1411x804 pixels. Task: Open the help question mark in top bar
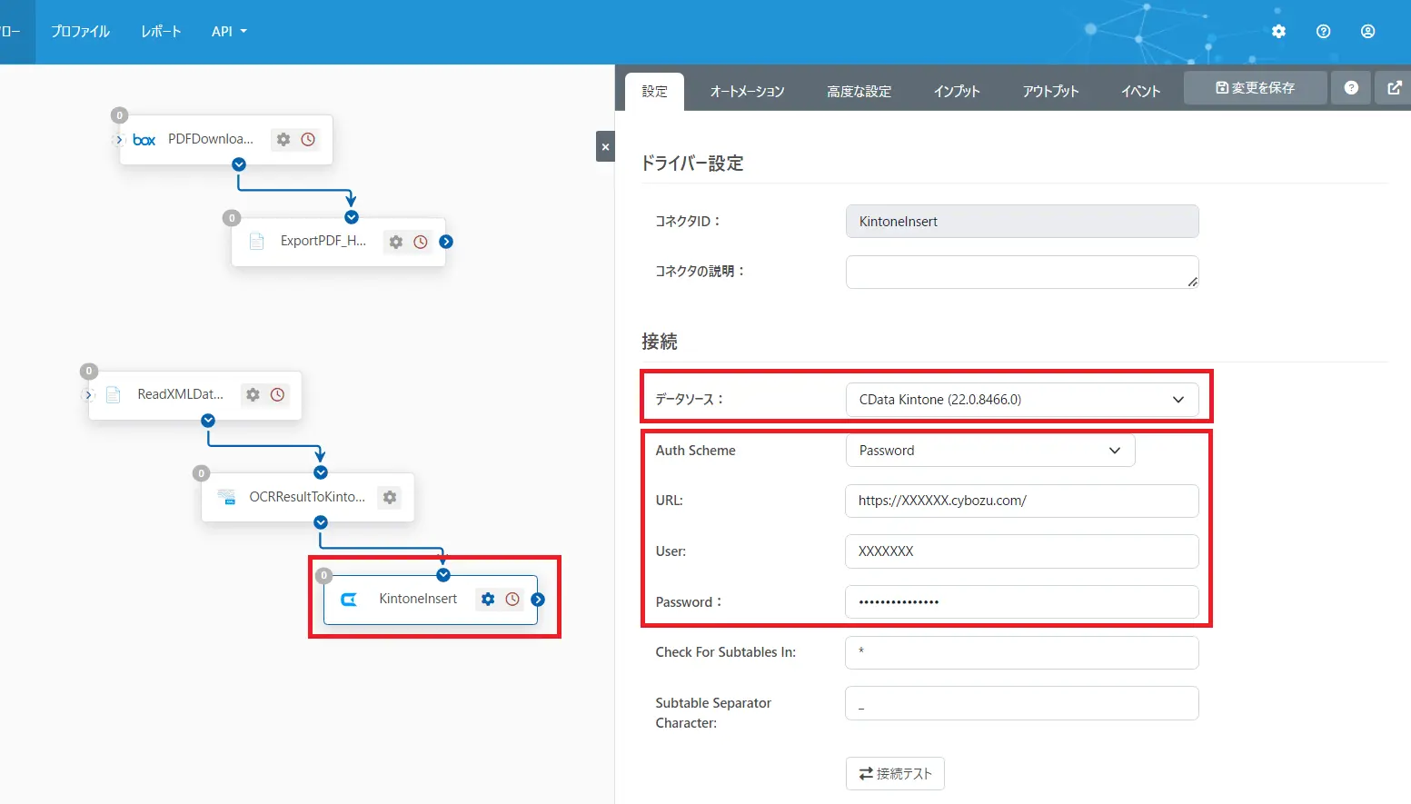1323,31
